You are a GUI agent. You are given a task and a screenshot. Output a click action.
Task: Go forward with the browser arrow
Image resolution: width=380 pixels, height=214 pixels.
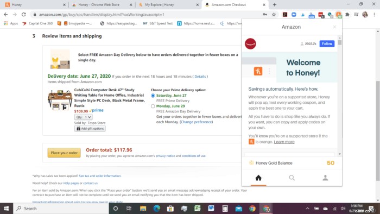click(15, 15)
